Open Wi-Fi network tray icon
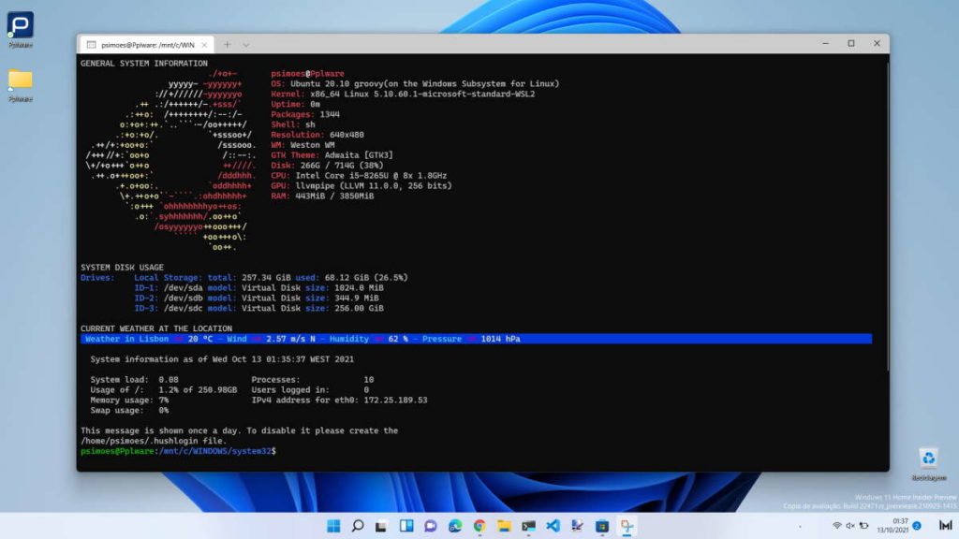 click(836, 526)
